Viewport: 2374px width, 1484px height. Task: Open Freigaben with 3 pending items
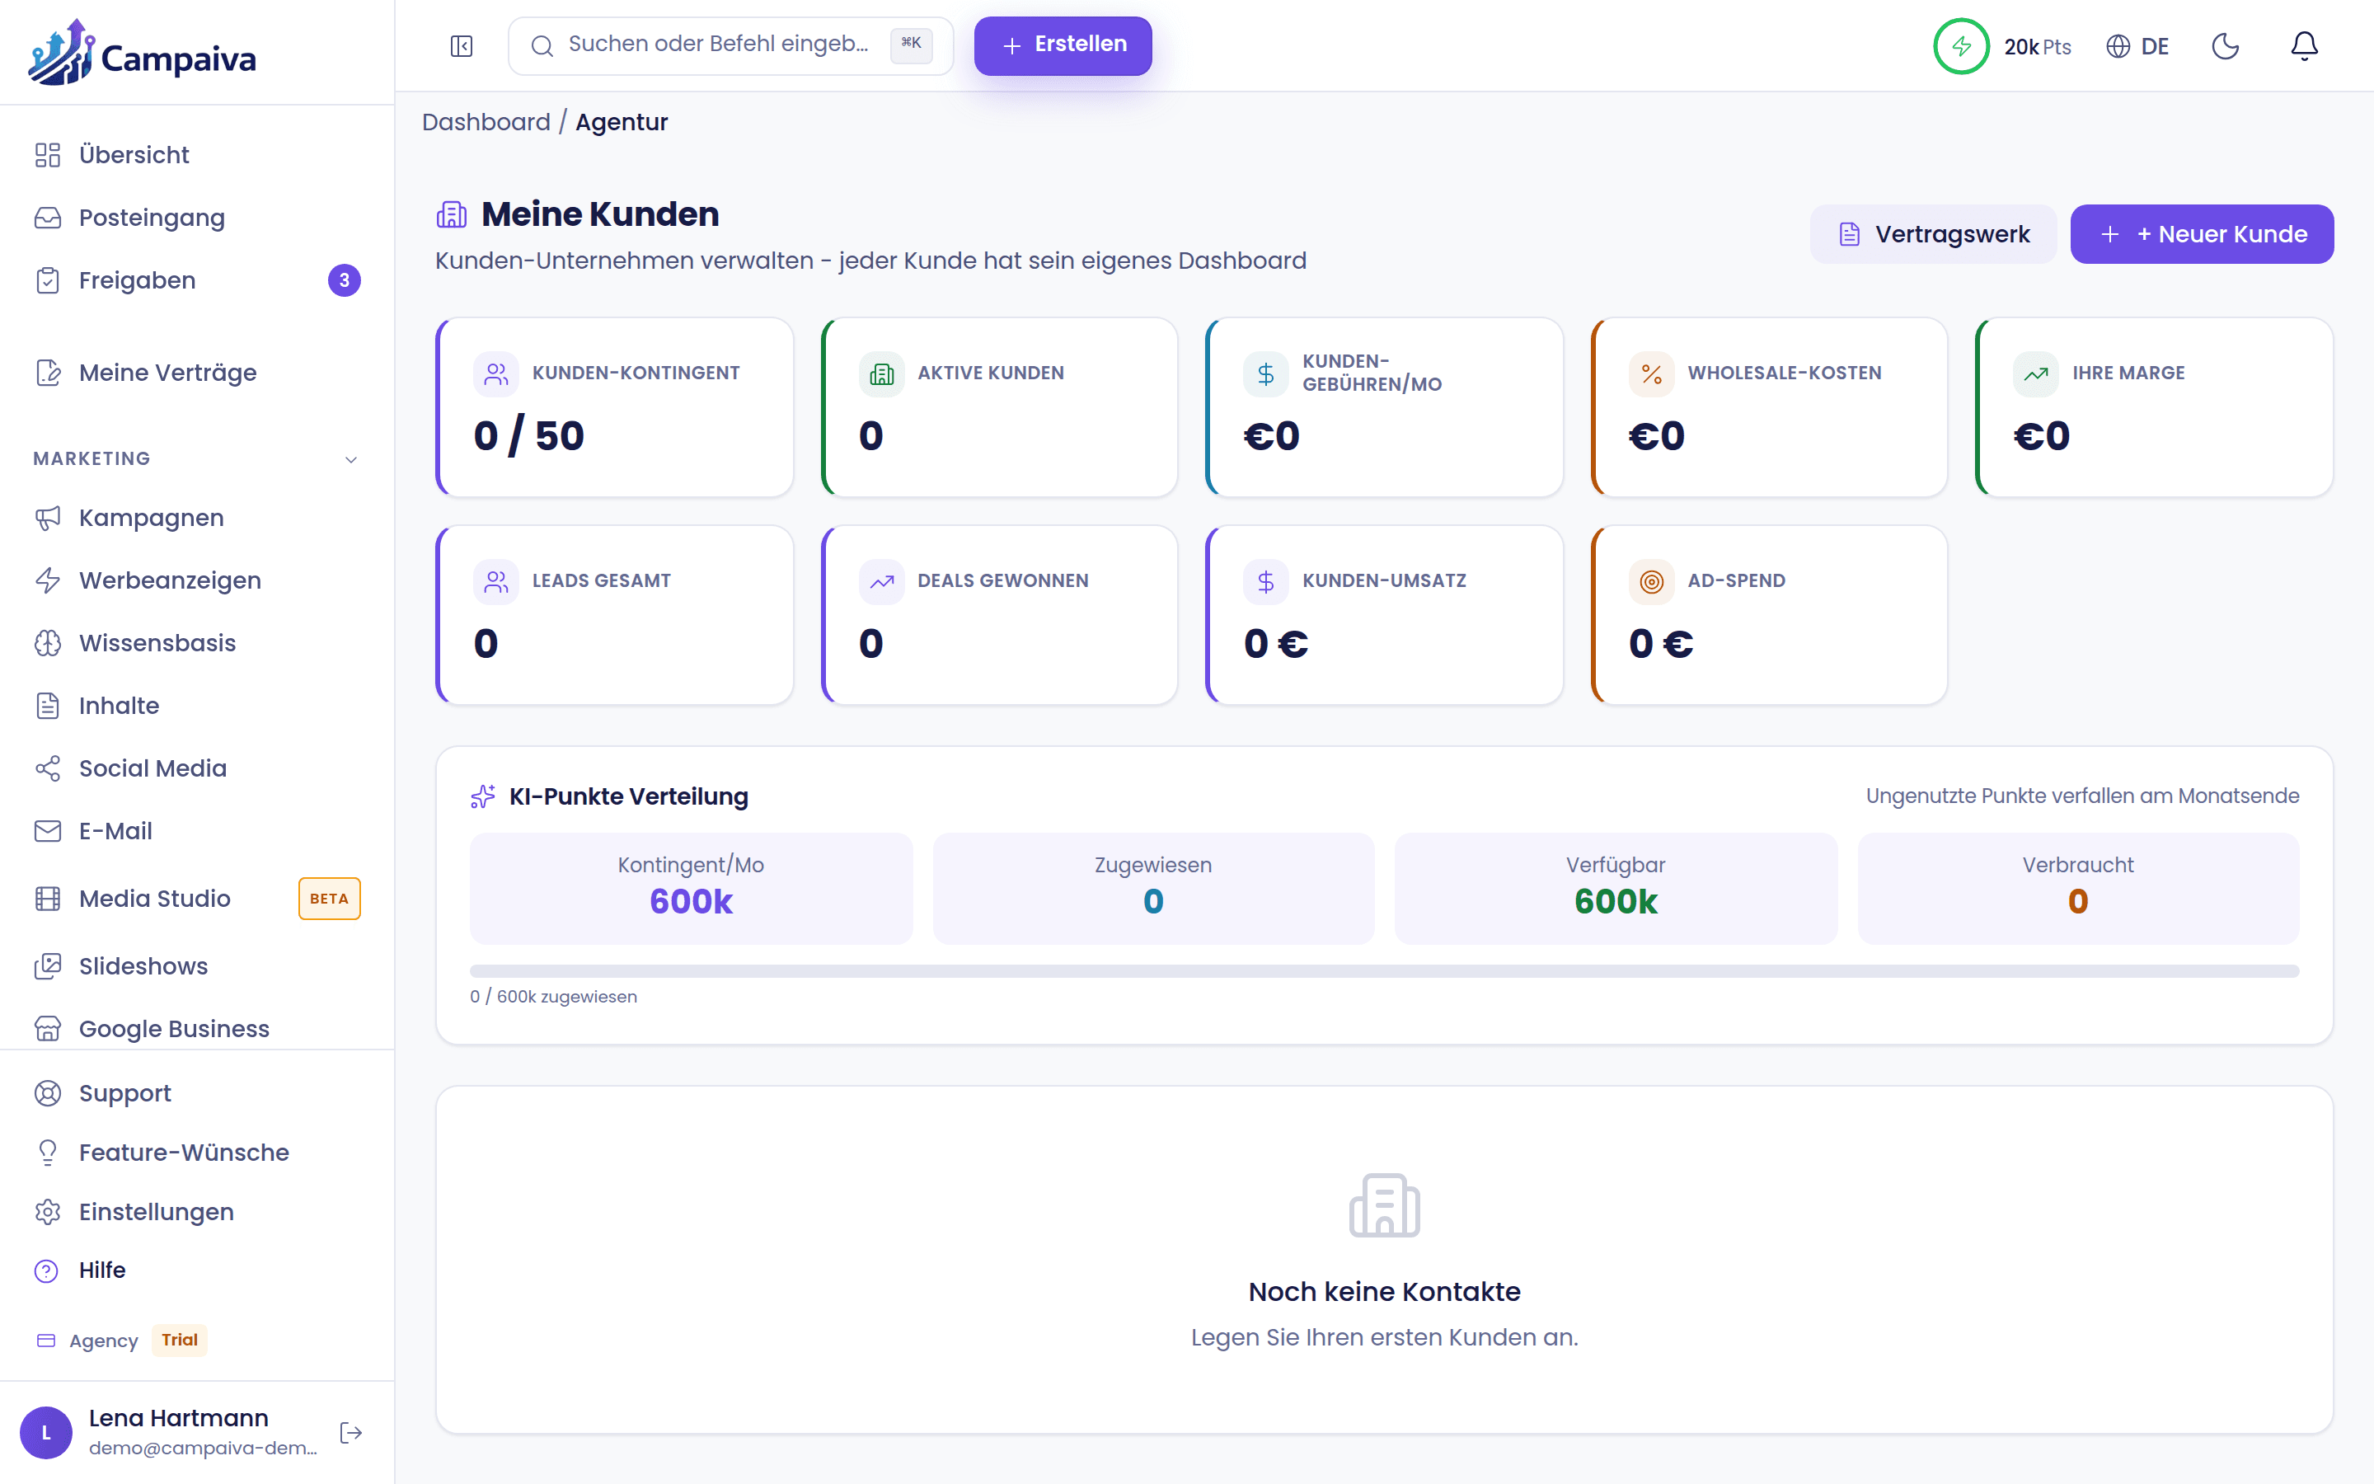tap(197, 280)
